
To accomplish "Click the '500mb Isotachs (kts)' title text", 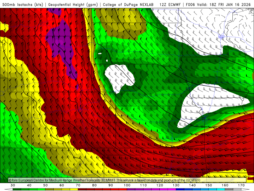I will pyautogui.click(x=23, y=5).
